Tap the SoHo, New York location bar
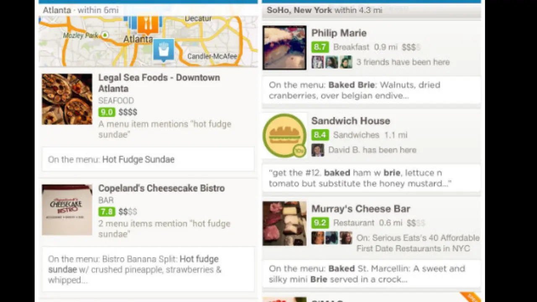This screenshot has height=302, width=537. click(371, 10)
